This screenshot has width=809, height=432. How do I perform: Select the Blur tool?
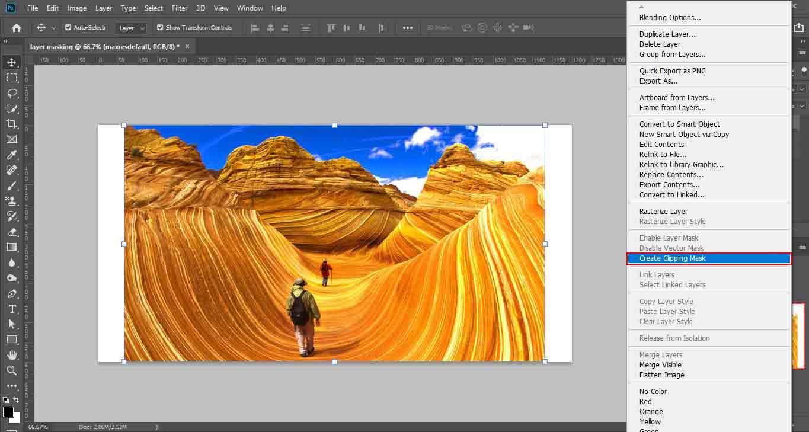(12, 263)
